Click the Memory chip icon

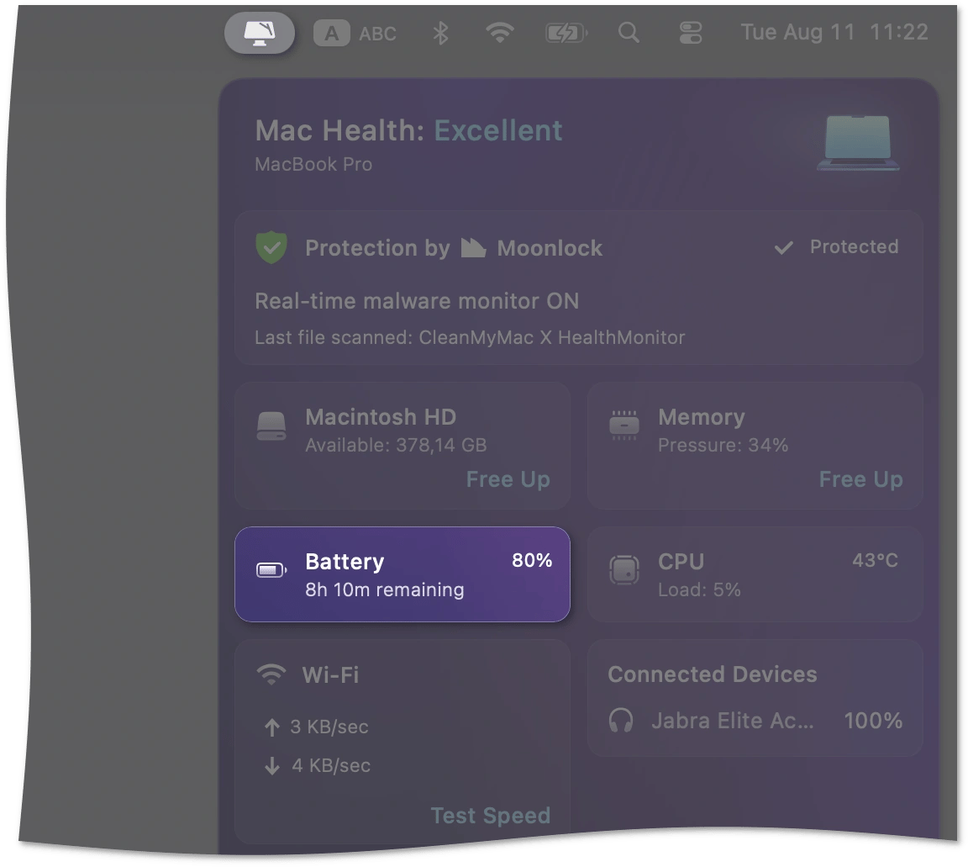click(x=624, y=426)
